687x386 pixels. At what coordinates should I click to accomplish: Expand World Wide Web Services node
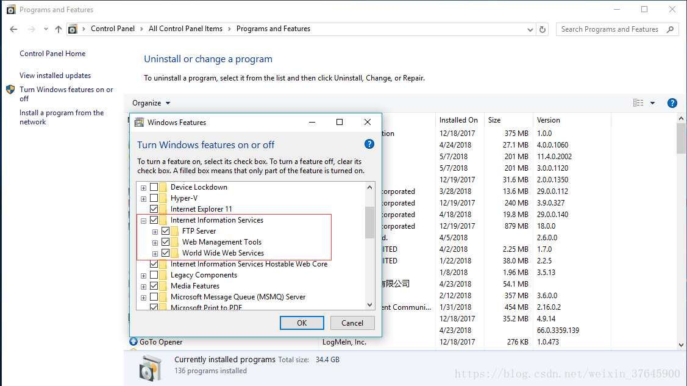[155, 254]
